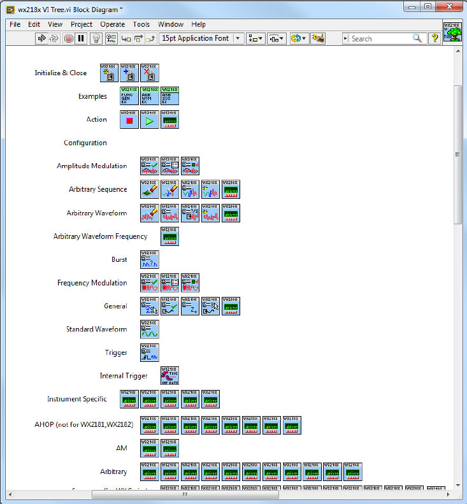Click the Clean Up Diagram broom icon
The image size is (467, 504).
tap(317, 38)
